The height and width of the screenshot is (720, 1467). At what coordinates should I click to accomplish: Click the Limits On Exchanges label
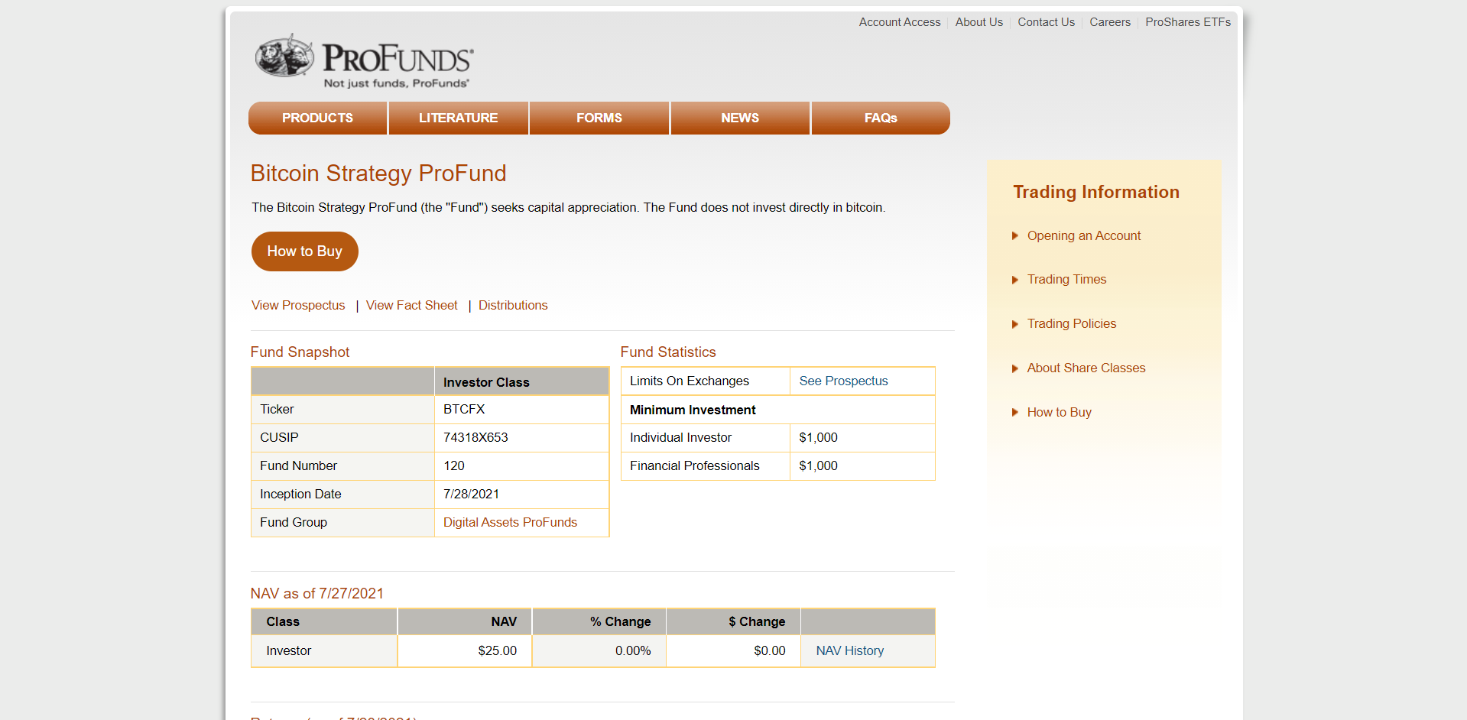click(690, 381)
